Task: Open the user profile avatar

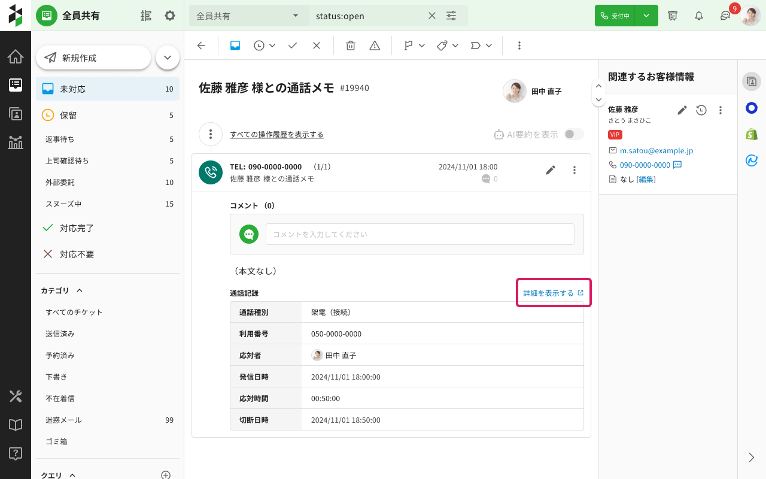Action: pos(750,16)
